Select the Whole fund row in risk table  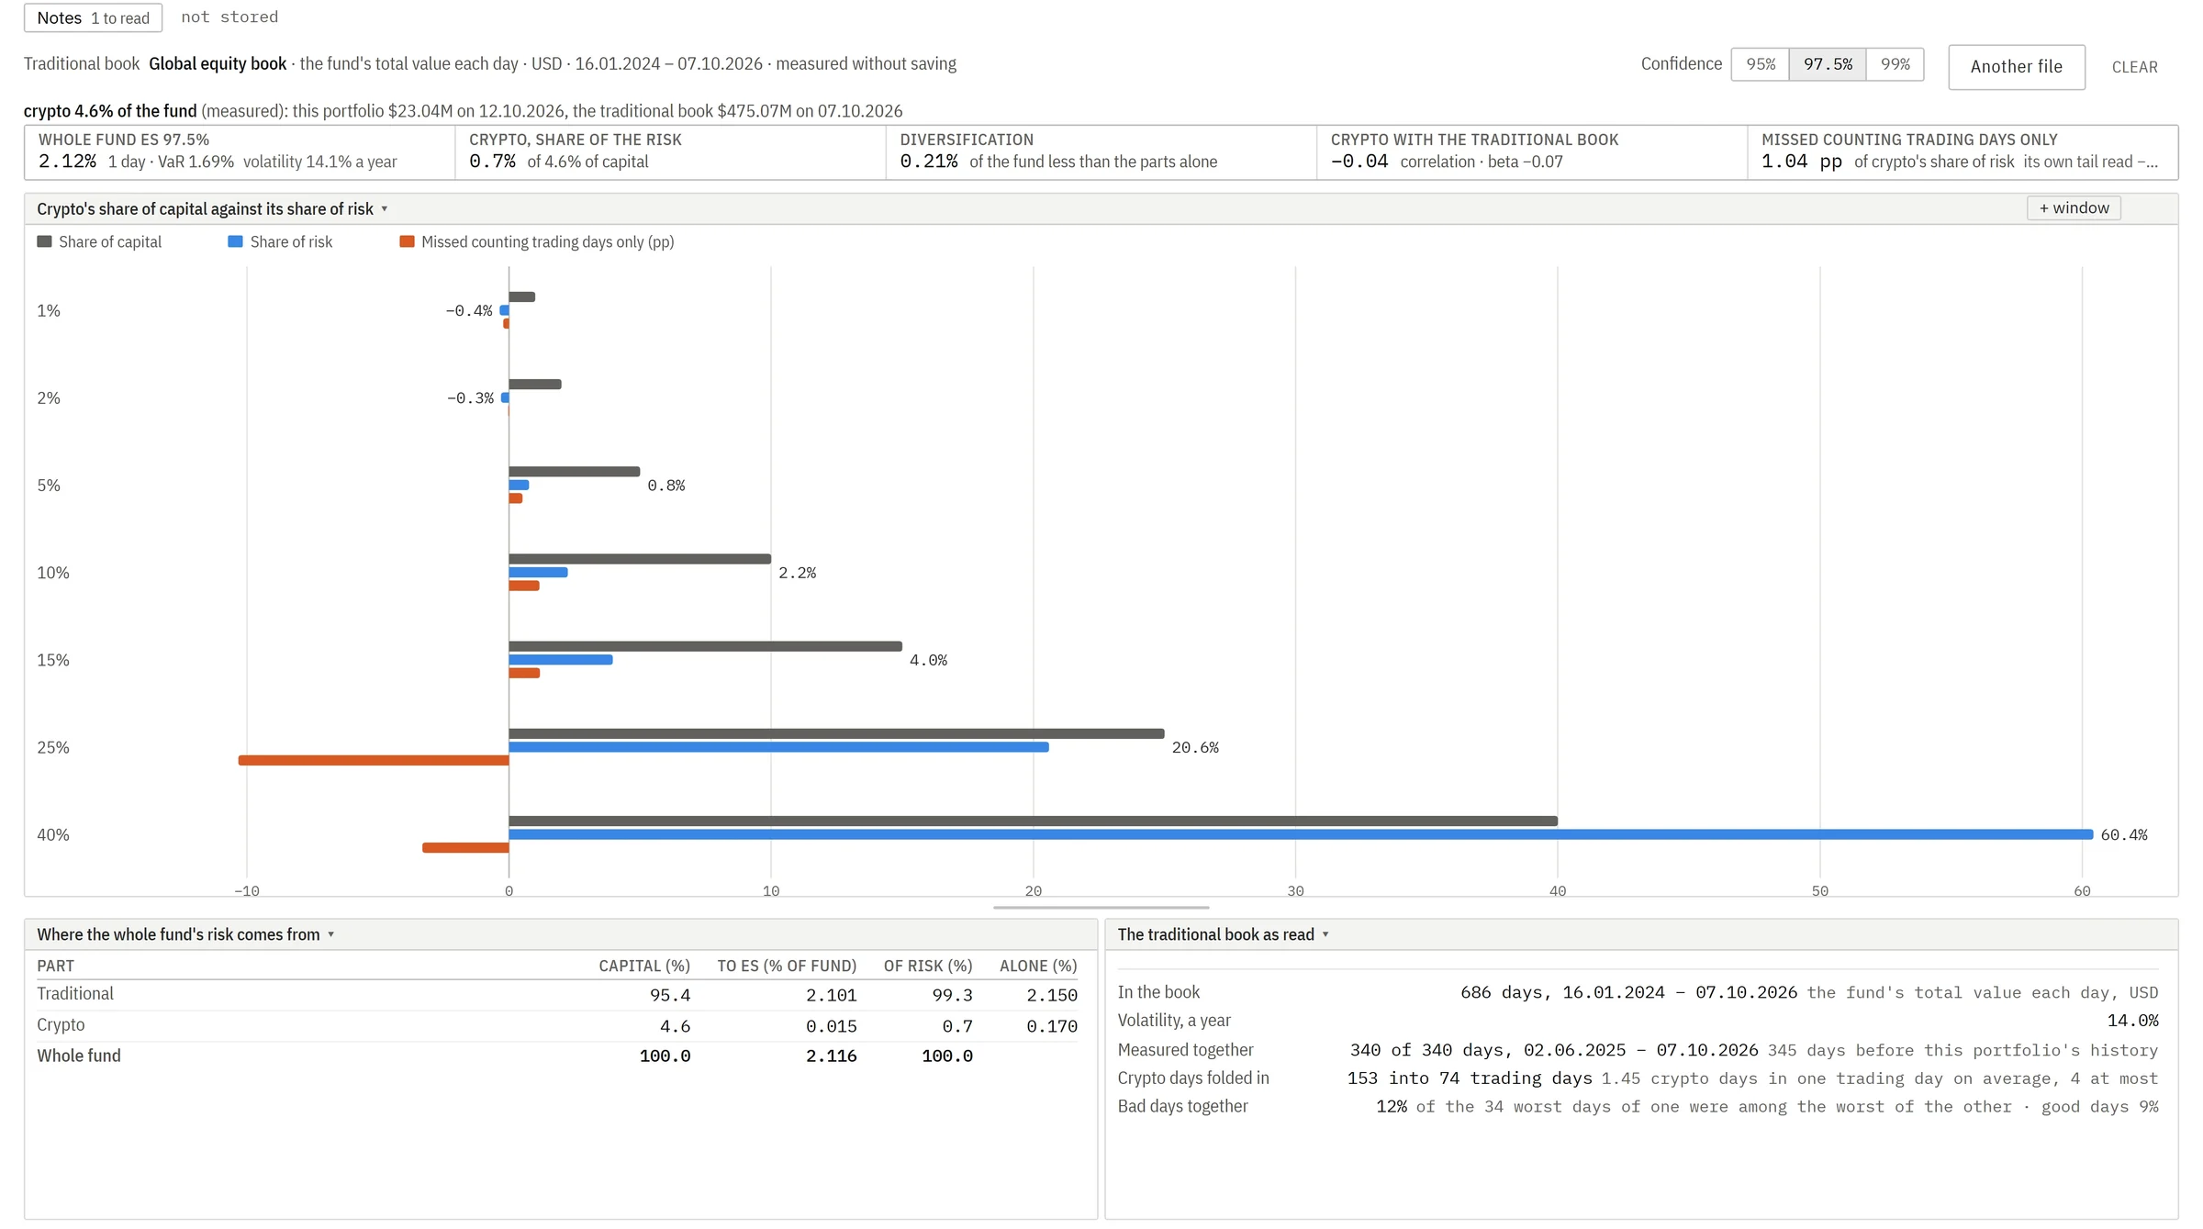pyautogui.click(x=557, y=1056)
